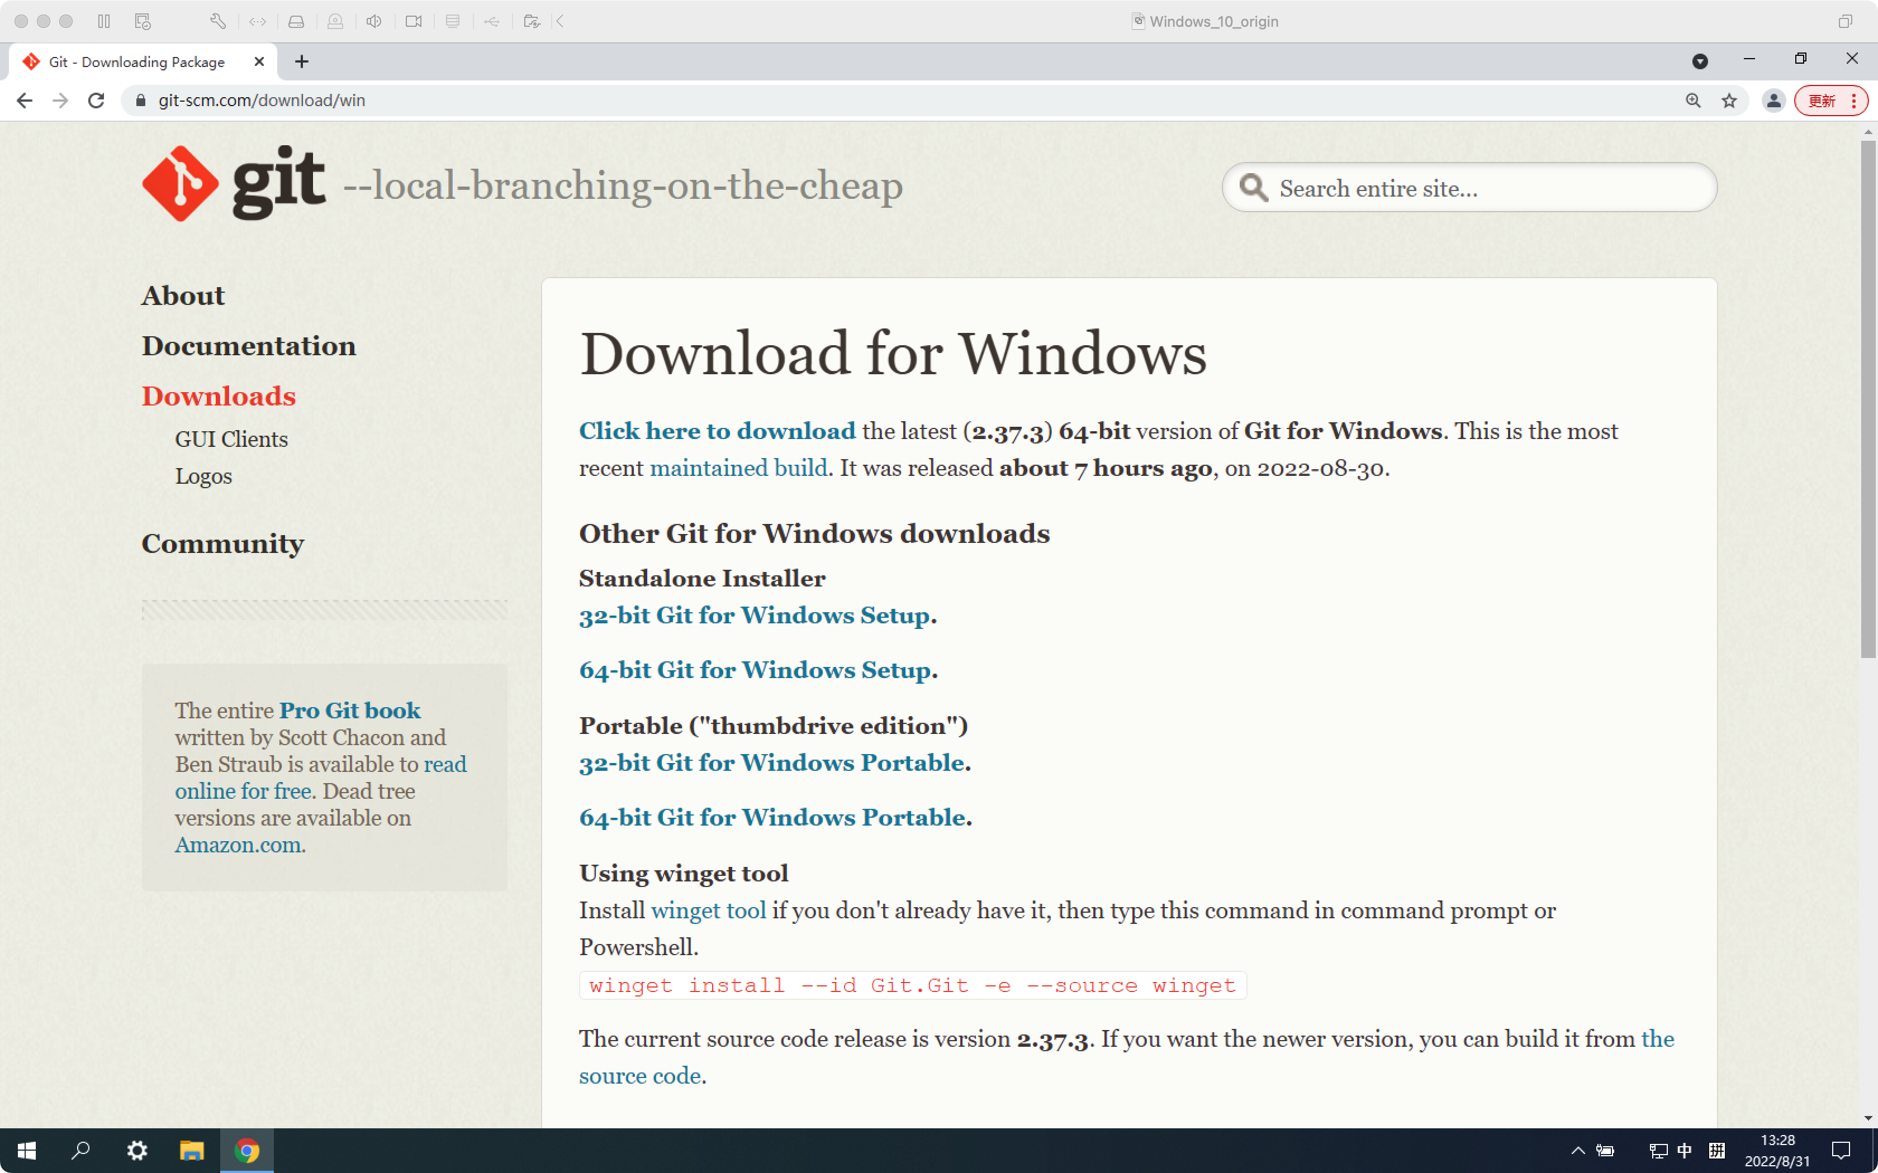The height and width of the screenshot is (1173, 1878).
Task: Focus the 'Search entire site' field
Action: pyautogui.click(x=1469, y=188)
